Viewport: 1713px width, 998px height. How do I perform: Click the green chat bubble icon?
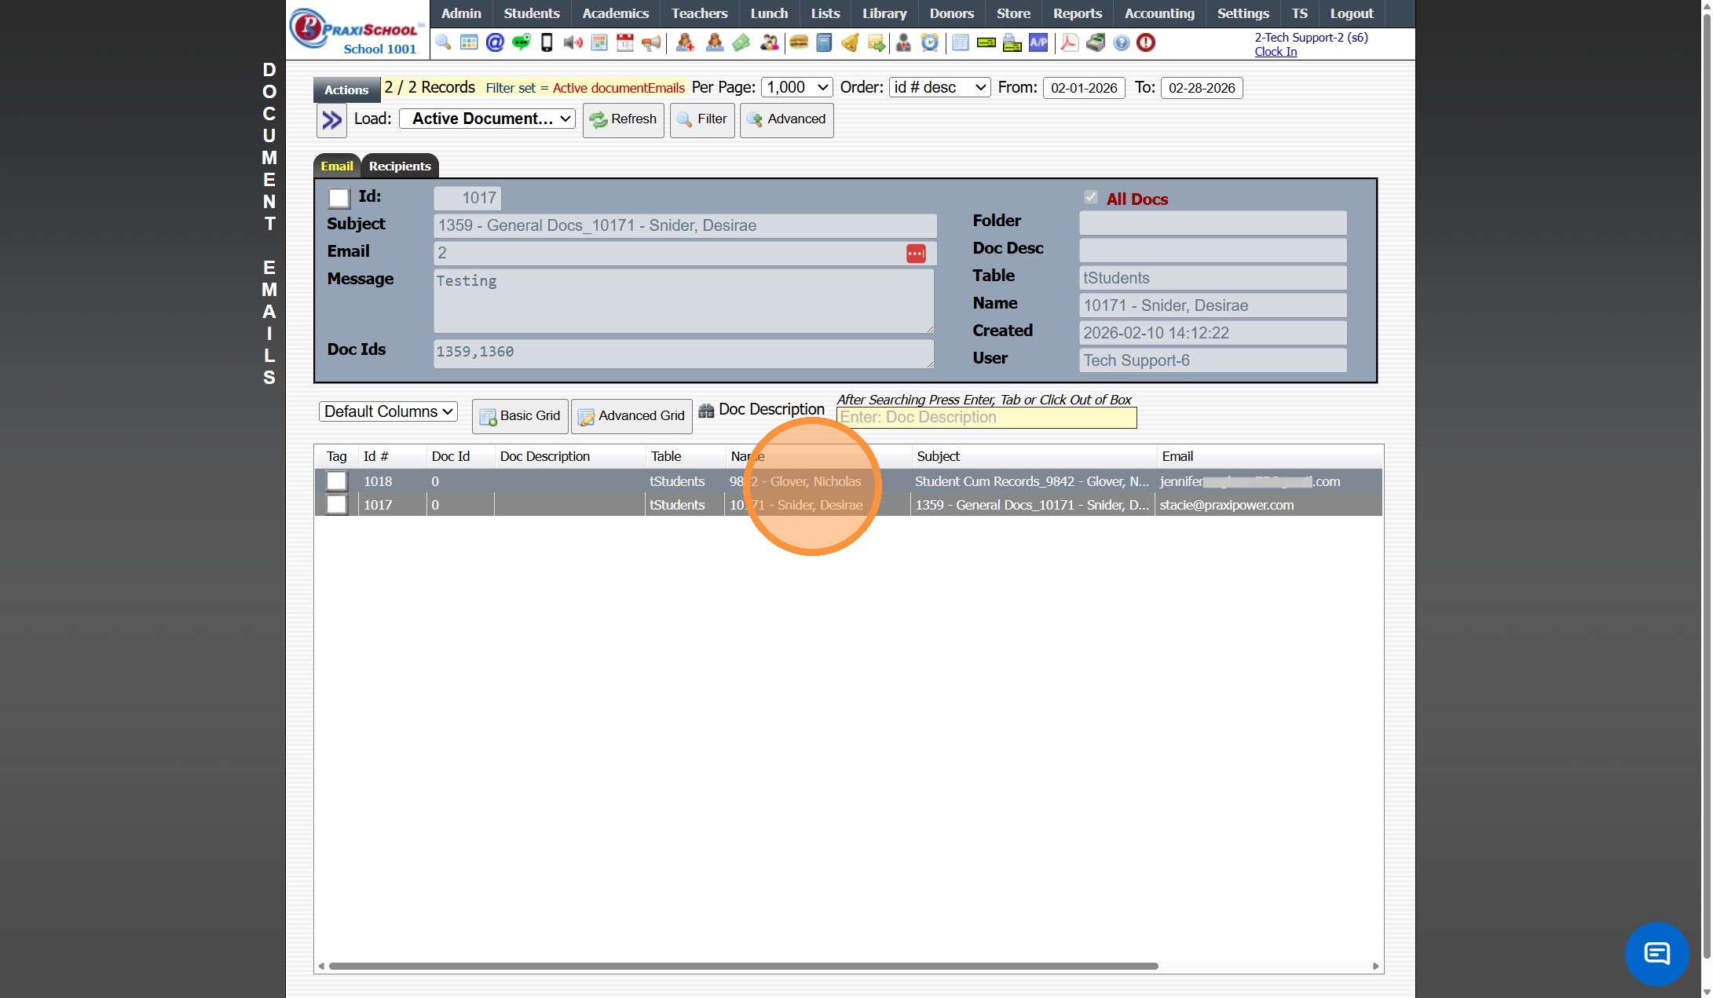[521, 42]
